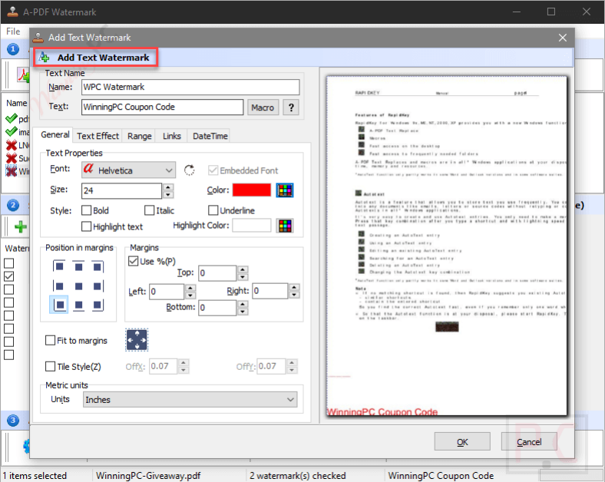Click the Name field containing WPC Watermark
Screen dimensions: 605x482
pos(190,87)
